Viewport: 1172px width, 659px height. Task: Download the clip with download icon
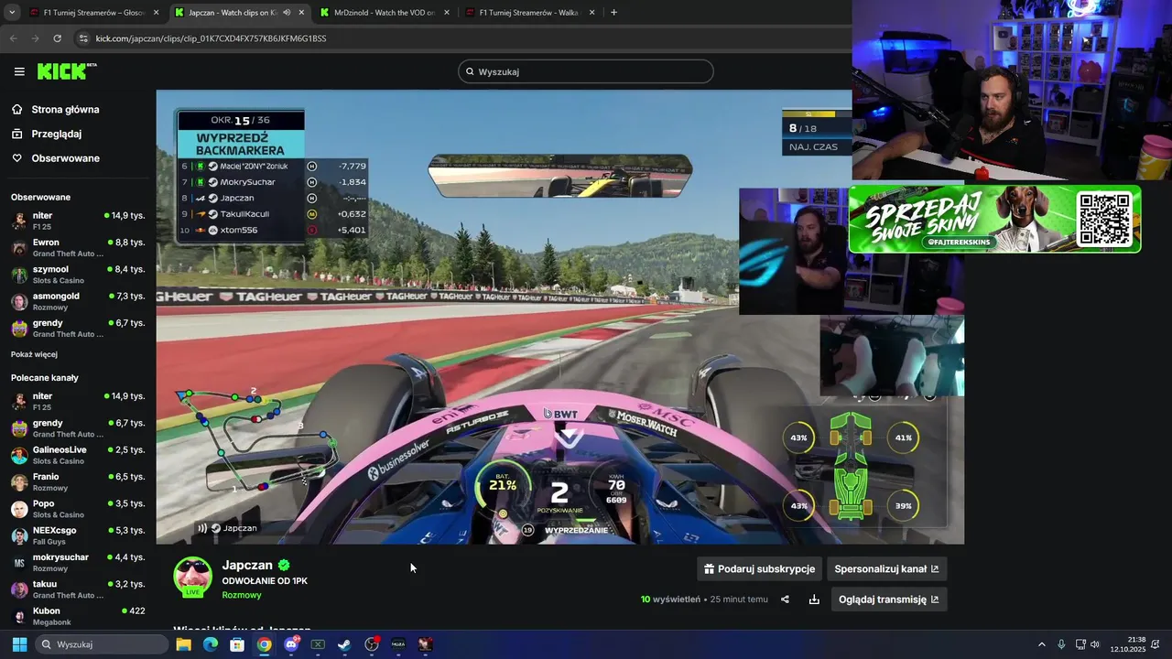pyautogui.click(x=814, y=600)
